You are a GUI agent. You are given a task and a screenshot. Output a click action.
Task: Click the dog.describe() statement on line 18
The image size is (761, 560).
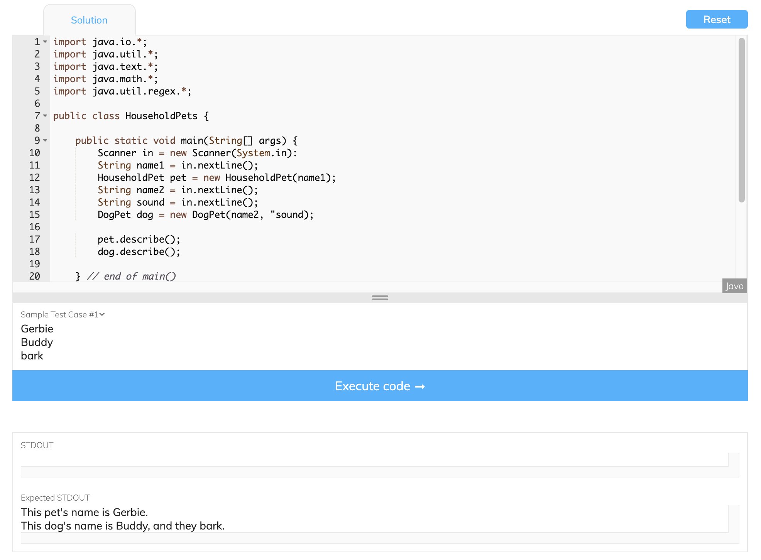(x=139, y=252)
